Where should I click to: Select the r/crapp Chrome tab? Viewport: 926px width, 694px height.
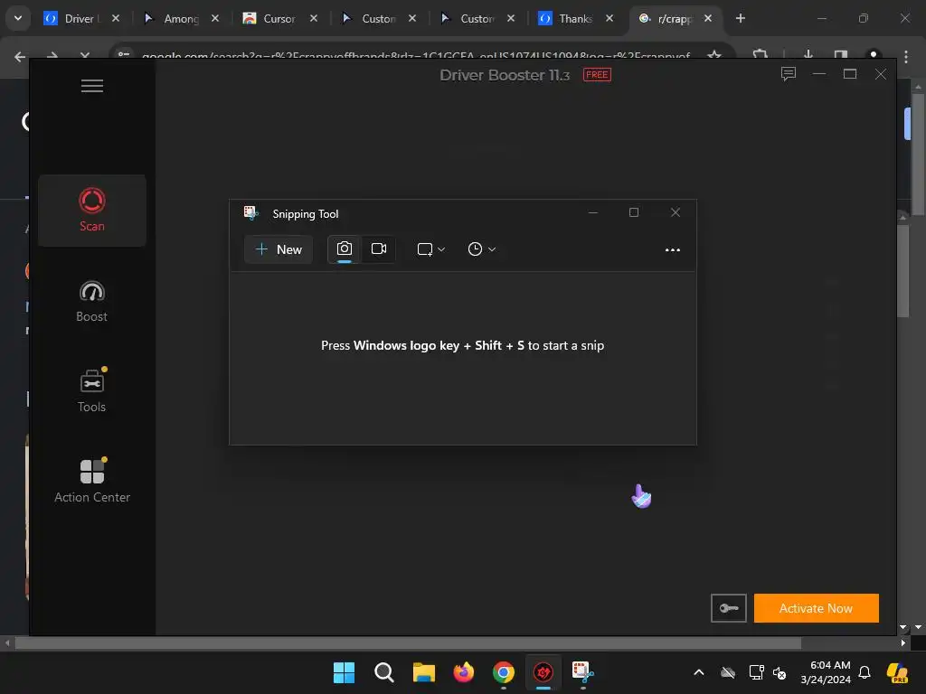(x=675, y=18)
